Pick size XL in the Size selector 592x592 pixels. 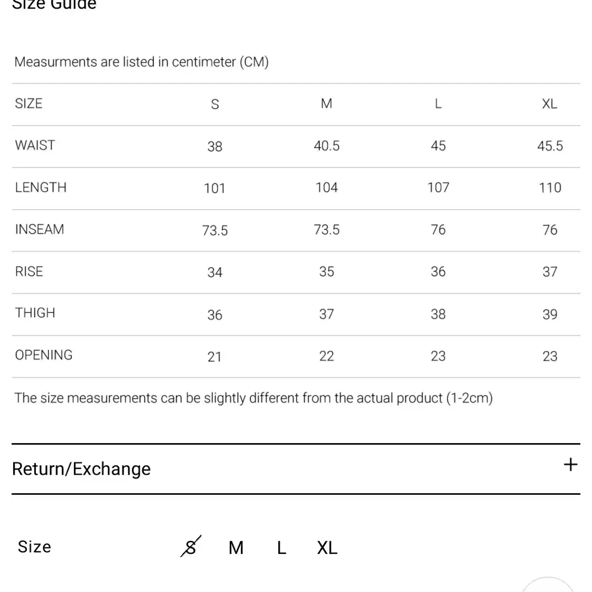pos(327,548)
